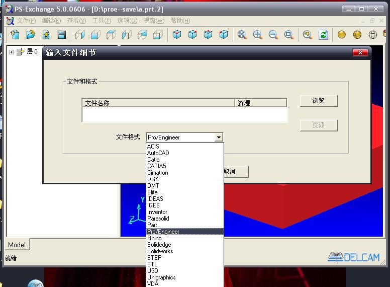Expand the 层 0 tree node

(11, 52)
